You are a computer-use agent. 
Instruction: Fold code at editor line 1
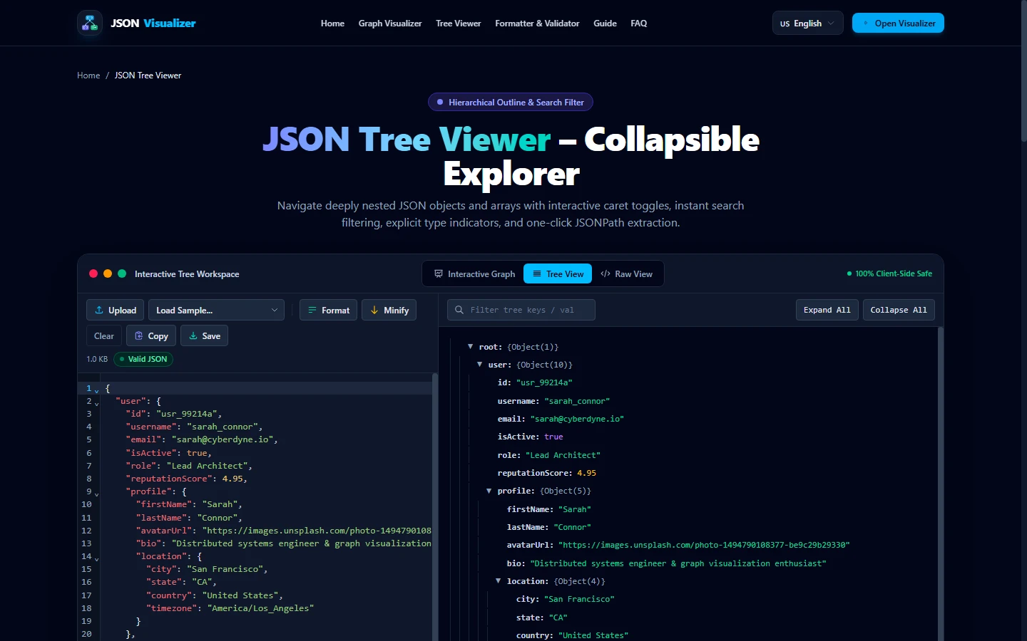tap(97, 390)
